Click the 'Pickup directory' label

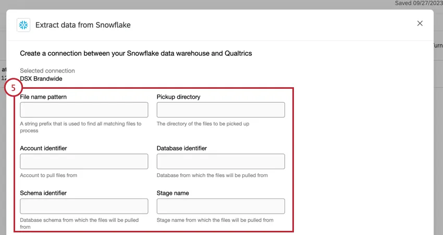coord(179,97)
